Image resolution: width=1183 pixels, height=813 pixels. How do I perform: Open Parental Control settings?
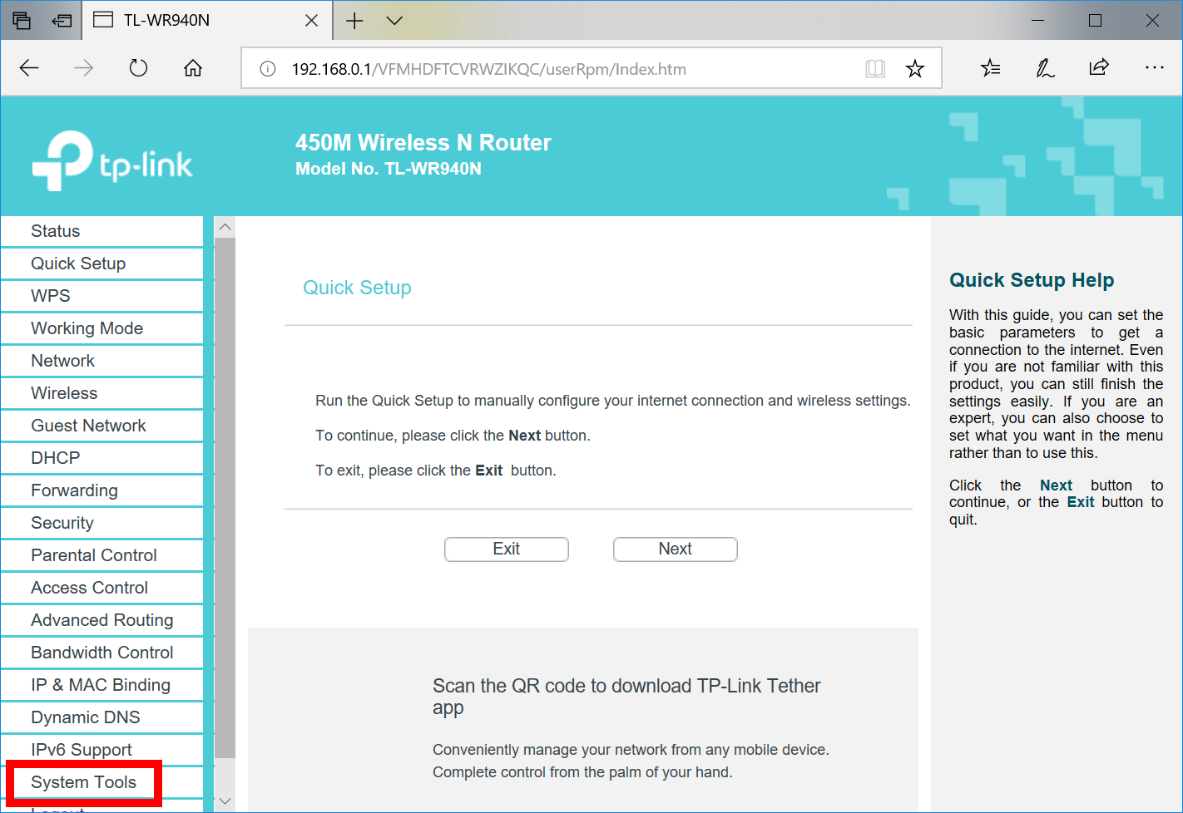(101, 555)
